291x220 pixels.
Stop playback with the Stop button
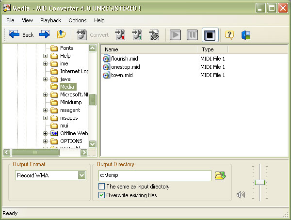210,35
